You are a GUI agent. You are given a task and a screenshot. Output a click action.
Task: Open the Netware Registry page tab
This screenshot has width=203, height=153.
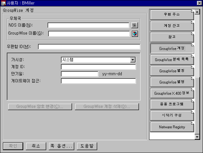point(172,127)
